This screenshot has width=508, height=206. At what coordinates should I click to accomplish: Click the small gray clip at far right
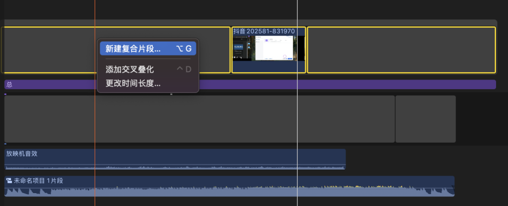tap(425, 119)
